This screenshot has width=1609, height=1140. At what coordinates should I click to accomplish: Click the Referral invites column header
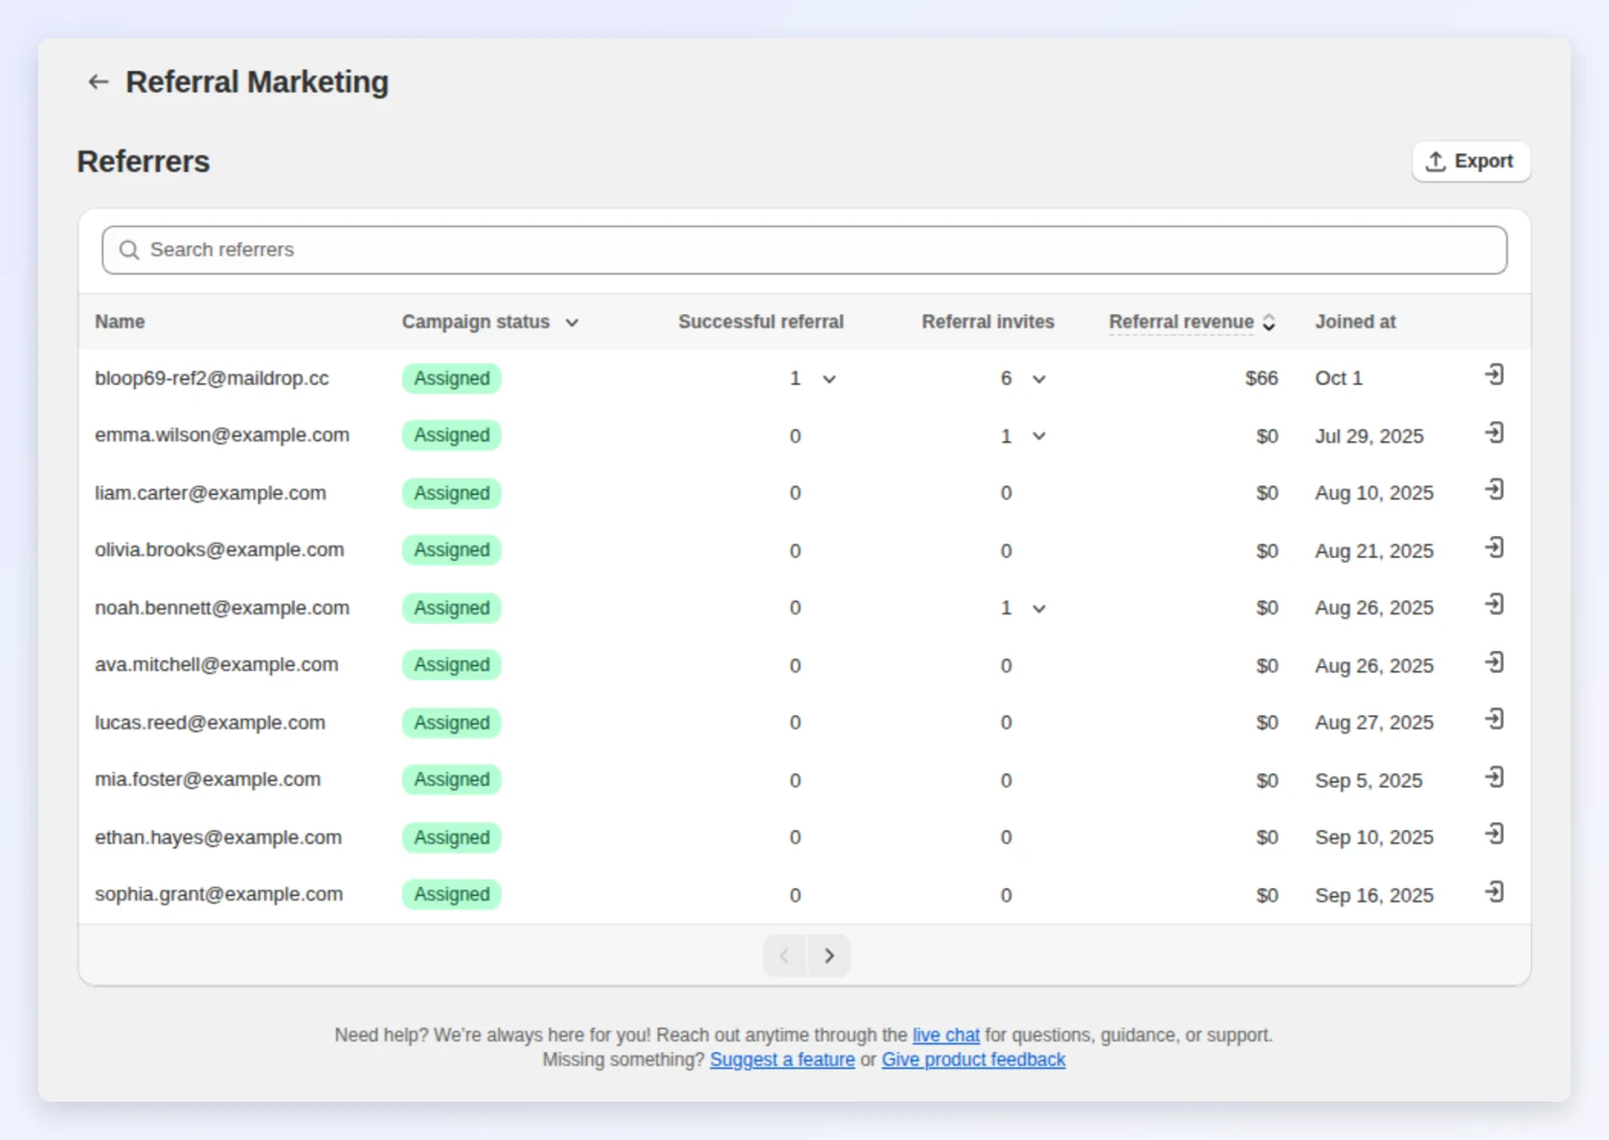[x=987, y=322]
